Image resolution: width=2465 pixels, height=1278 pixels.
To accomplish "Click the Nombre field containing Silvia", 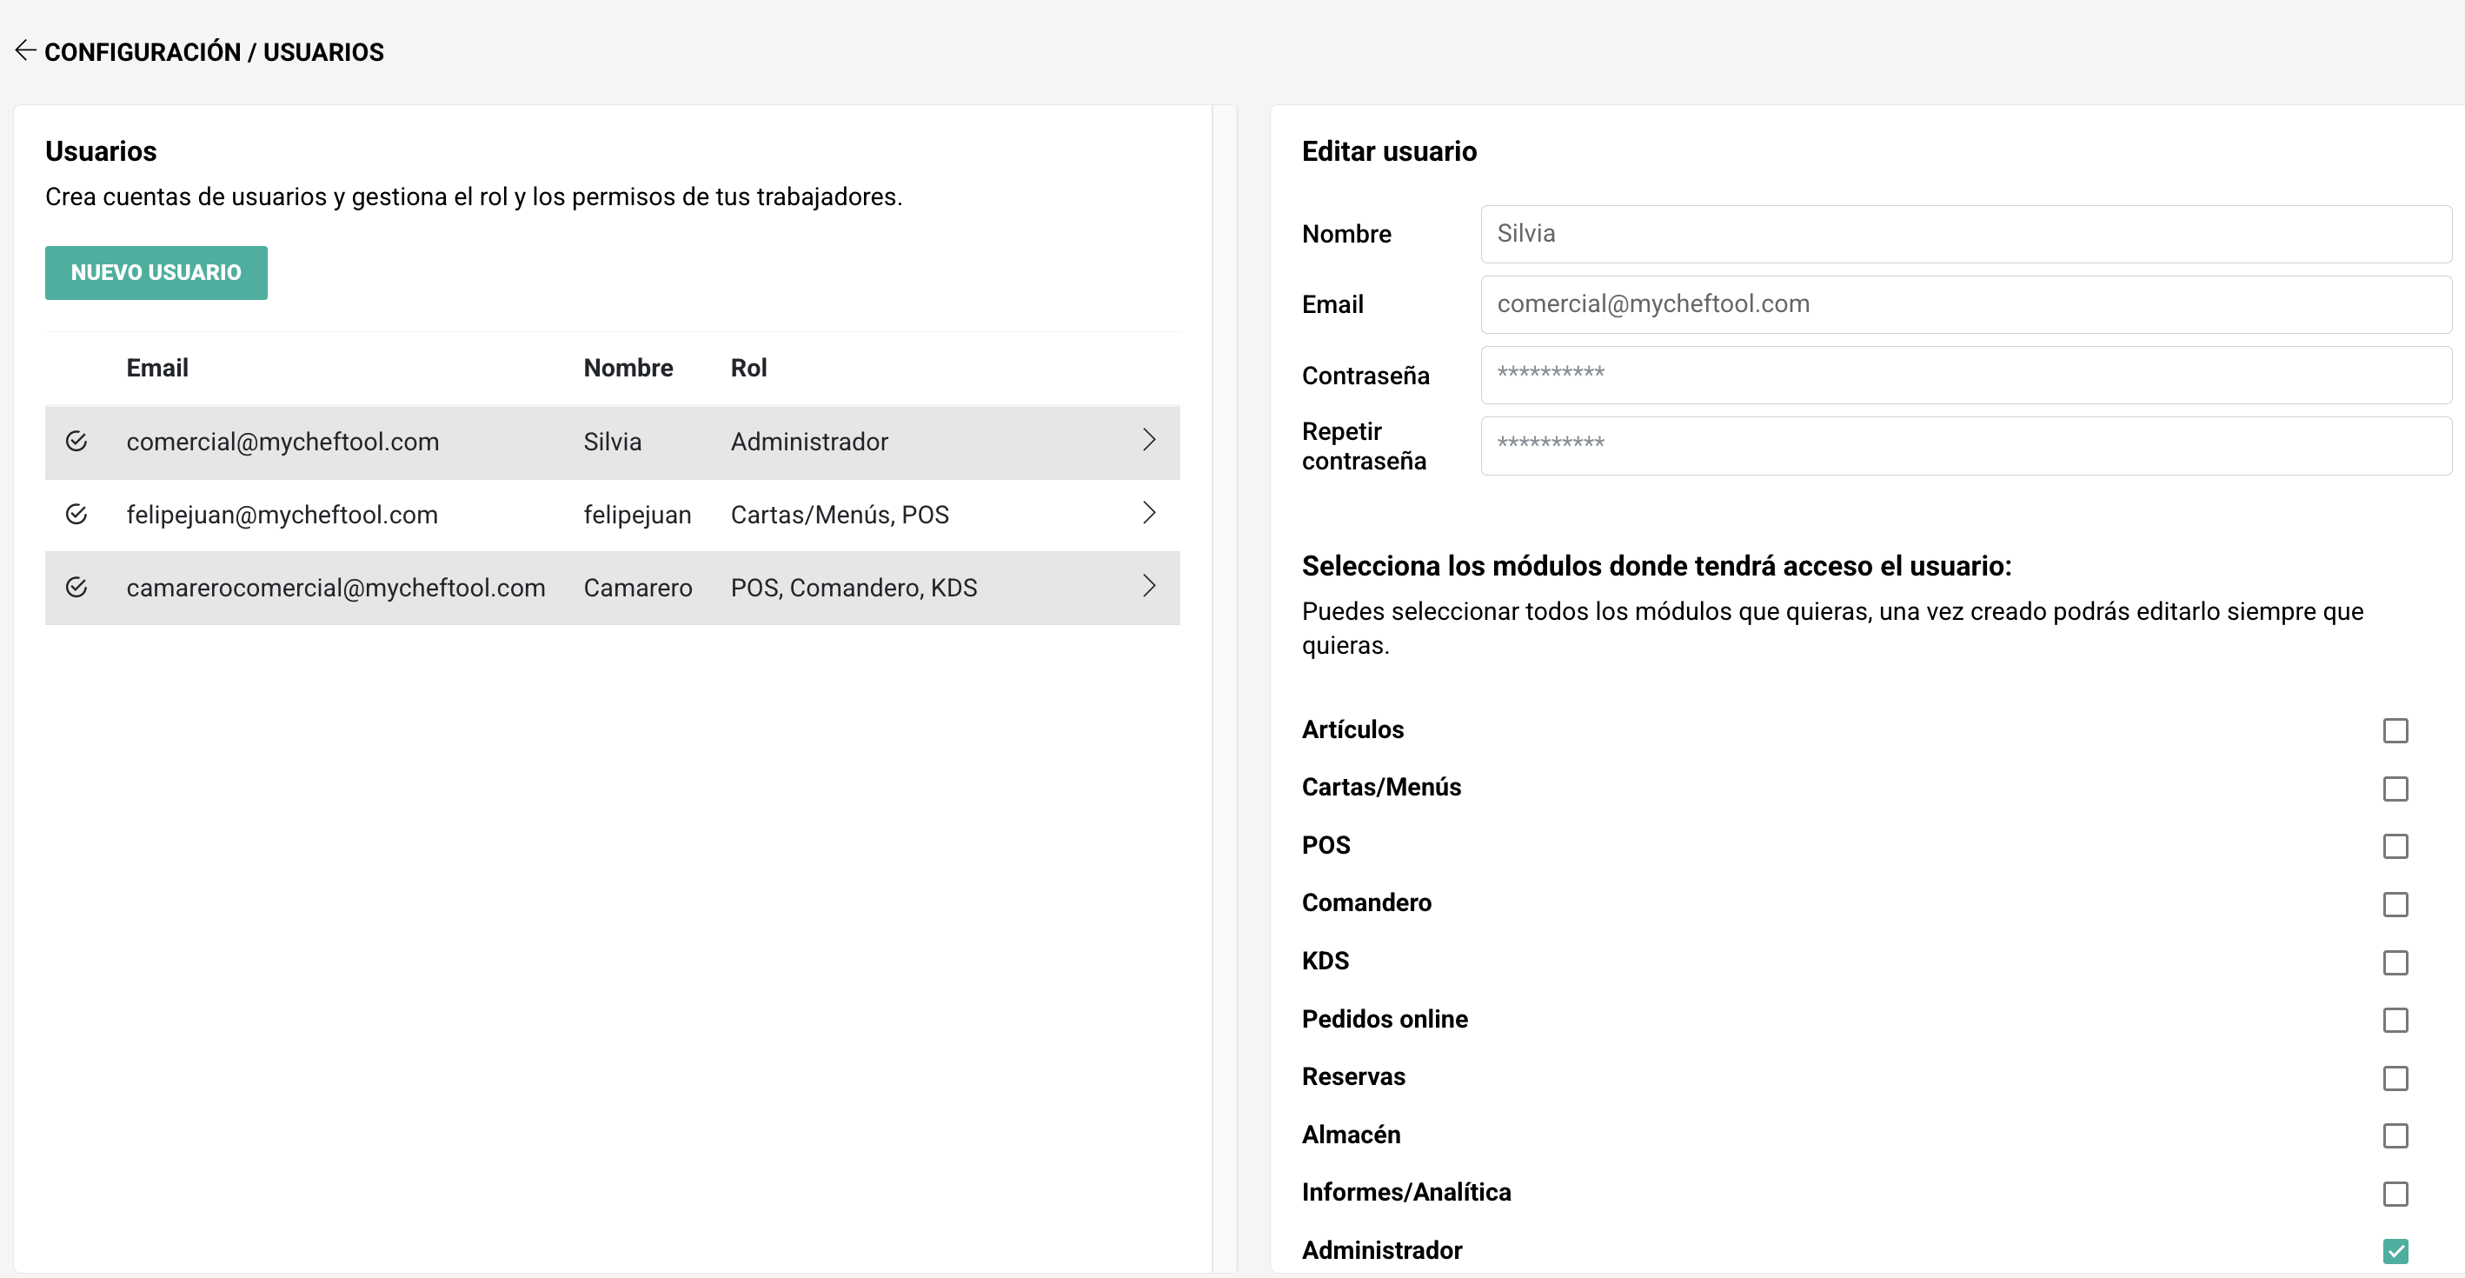I will 1964,234.
